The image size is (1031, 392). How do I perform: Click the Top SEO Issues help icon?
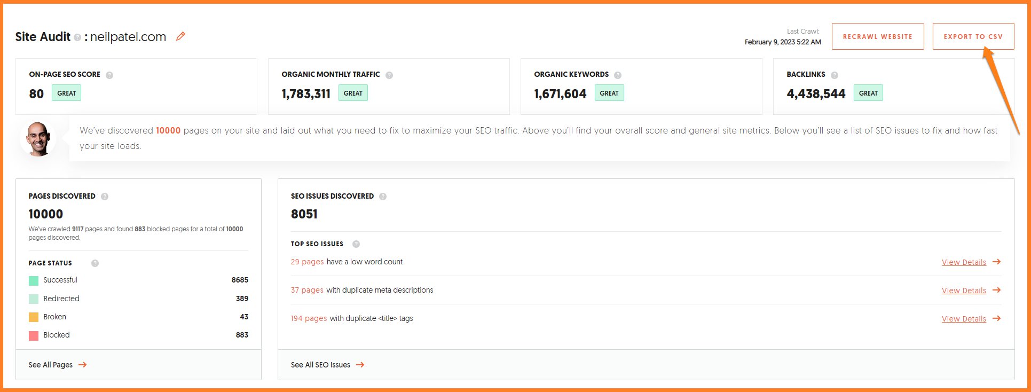(356, 244)
